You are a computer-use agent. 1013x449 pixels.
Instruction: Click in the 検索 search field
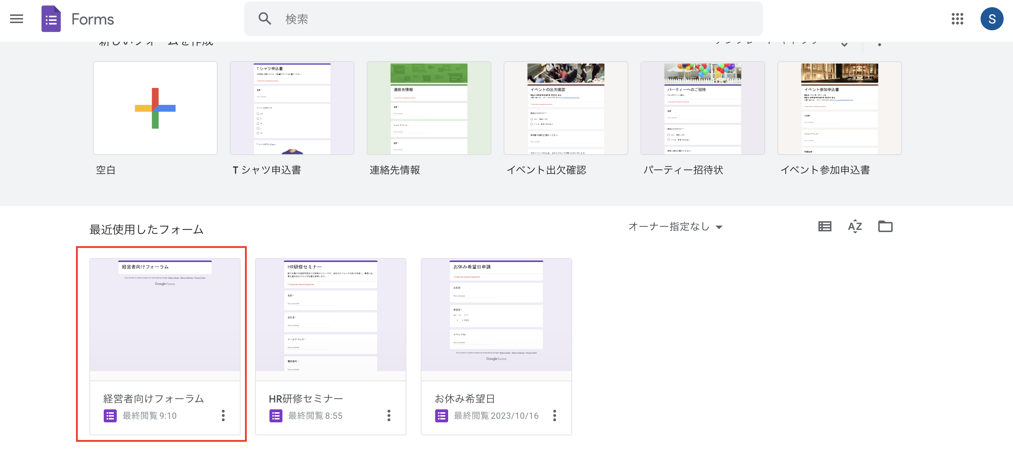(x=503, y=19)
